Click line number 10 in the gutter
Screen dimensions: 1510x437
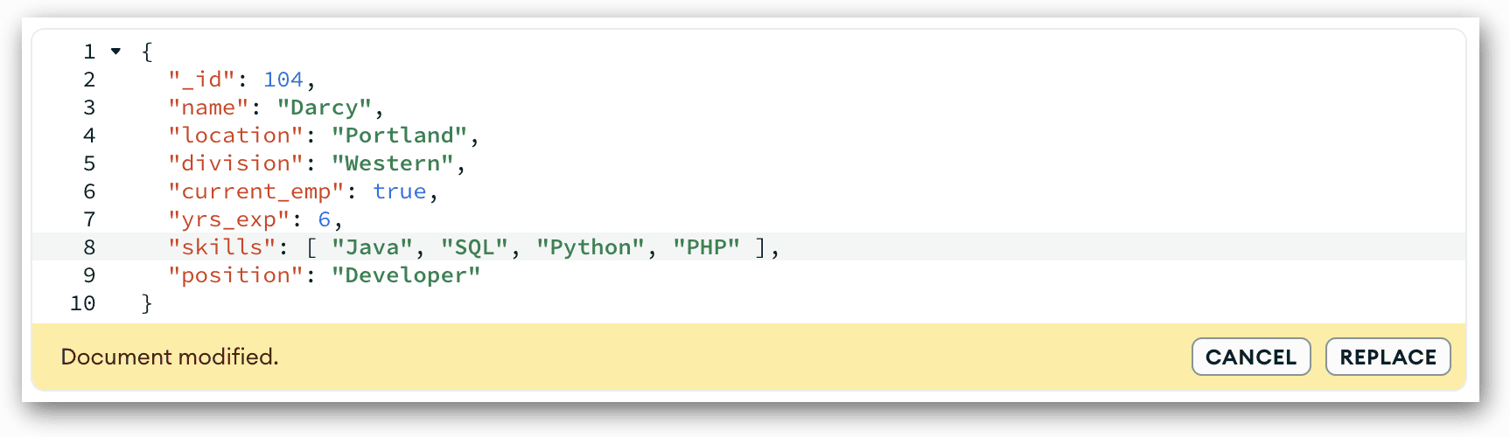click(x=82, y=303)
